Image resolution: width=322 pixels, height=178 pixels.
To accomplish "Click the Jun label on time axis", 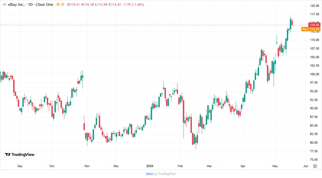I will tap(306, 166).
